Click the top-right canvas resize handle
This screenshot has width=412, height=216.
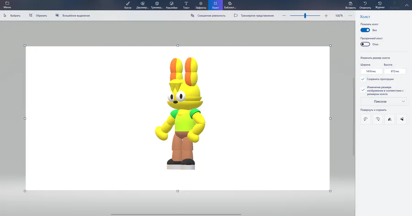pos(330,45)
